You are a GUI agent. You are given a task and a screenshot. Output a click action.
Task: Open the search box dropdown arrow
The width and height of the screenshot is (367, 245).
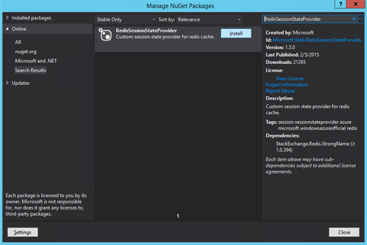(360, 19)
